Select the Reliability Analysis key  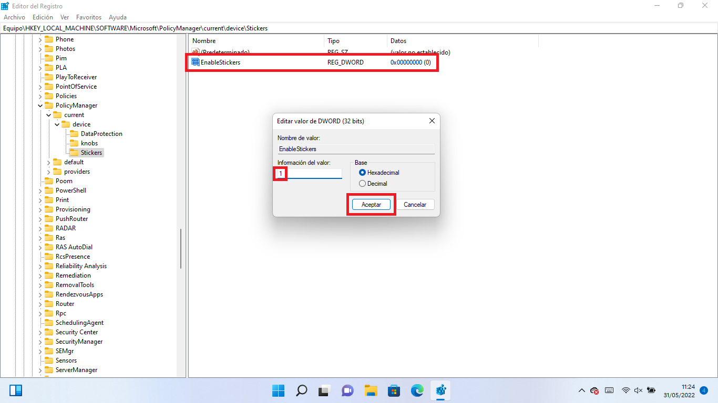(81, 266)
